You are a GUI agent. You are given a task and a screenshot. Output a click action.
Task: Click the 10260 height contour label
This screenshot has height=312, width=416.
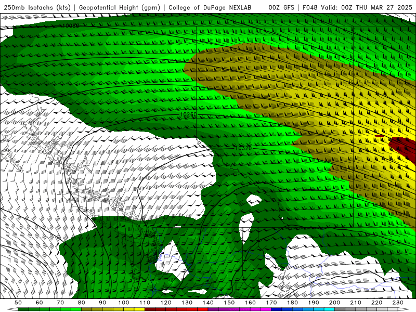tap(189, 114)
